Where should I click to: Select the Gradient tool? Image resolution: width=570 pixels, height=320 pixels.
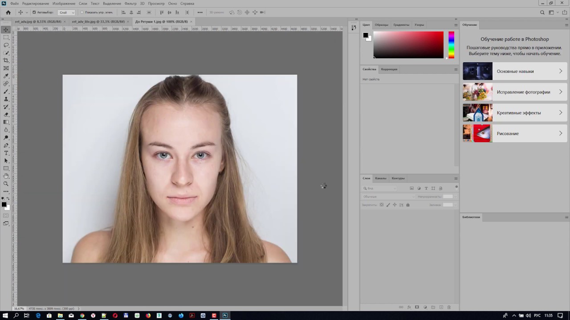(x=6, y=122)
